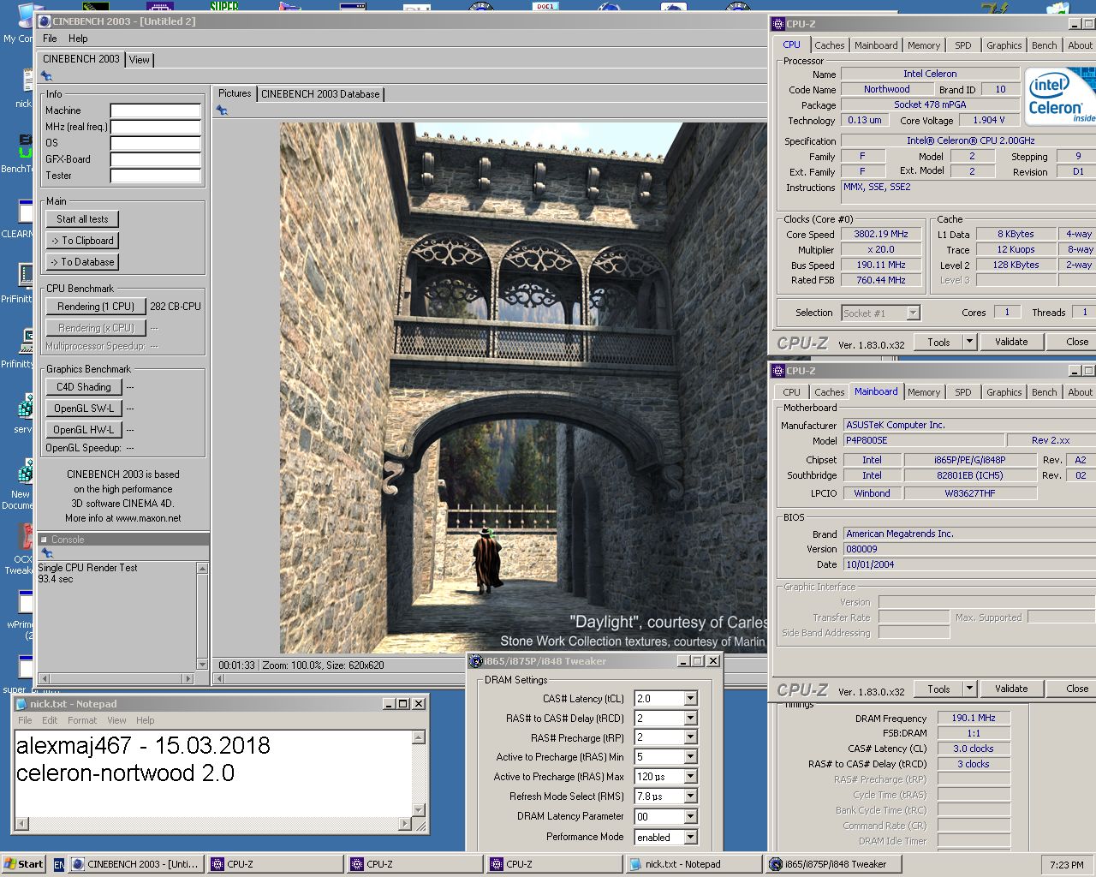Expand the Performance Mode dropdown
This screenshot has height=877, width=1096.
690,838
